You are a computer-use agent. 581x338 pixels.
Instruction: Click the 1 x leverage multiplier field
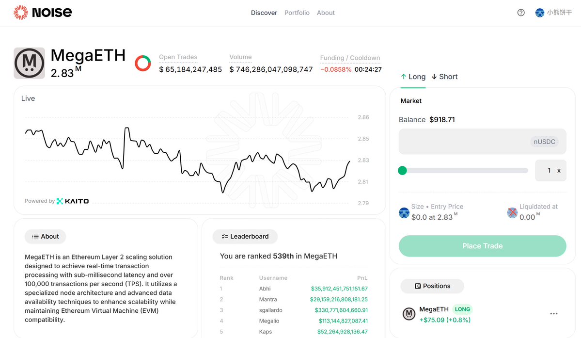coord(550,171)
